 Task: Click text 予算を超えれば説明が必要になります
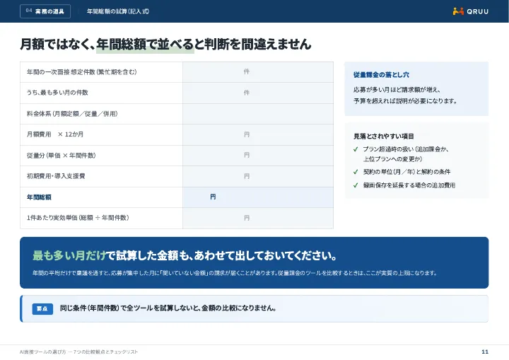(x=406, y=101)
